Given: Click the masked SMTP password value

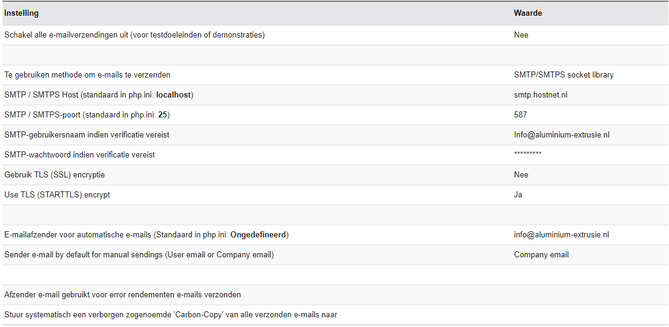Looking at the screenshot, I should pos(528,155).
